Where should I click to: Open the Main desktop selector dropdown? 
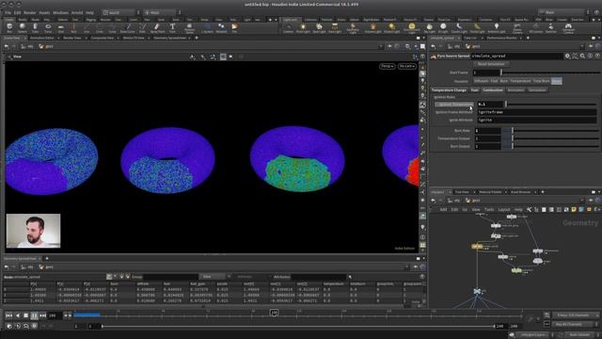point(160,12)
